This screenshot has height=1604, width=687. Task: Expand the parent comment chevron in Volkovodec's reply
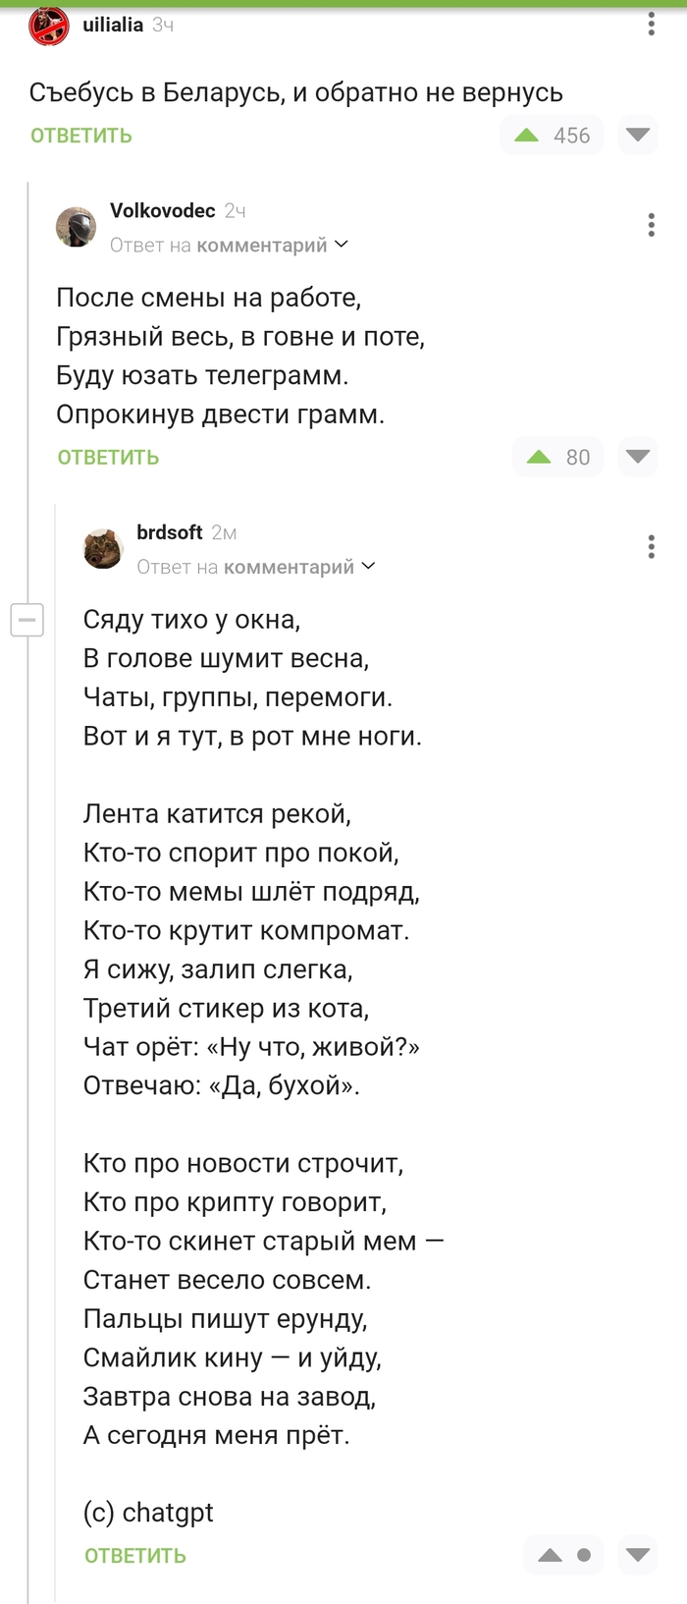click(342, 245)
